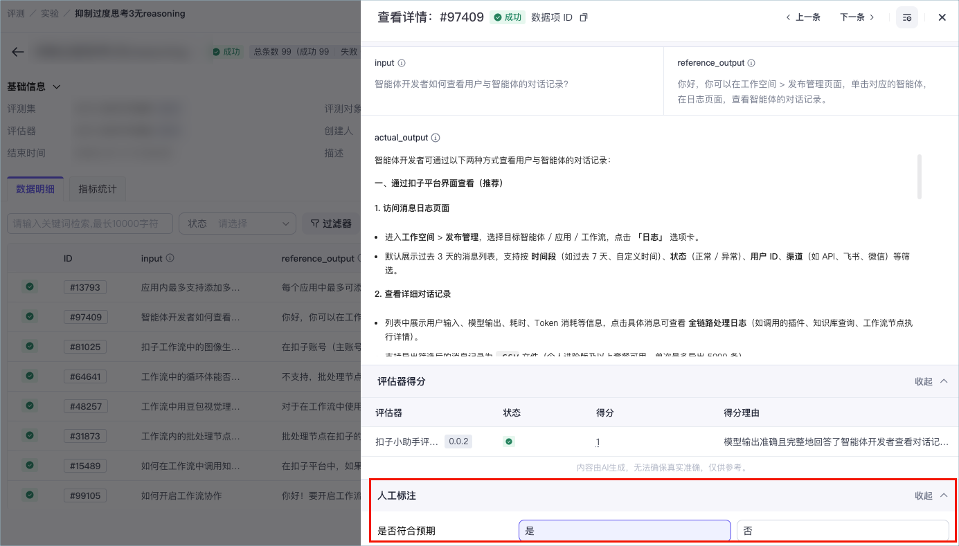Screen dimensions: 959x546
Task: Switch to the 指标统计 tab
Action: tap(98, 189)
